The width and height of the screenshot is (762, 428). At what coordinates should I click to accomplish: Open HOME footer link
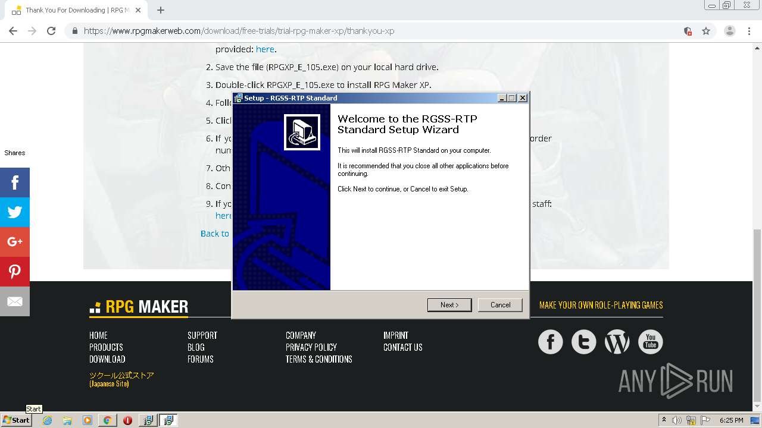coord(98,335)
